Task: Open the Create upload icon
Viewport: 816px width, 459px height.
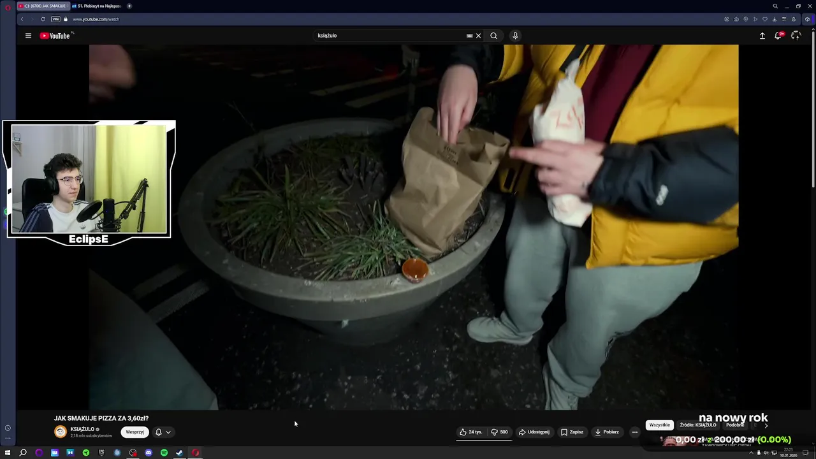Action: coord(762,36)
